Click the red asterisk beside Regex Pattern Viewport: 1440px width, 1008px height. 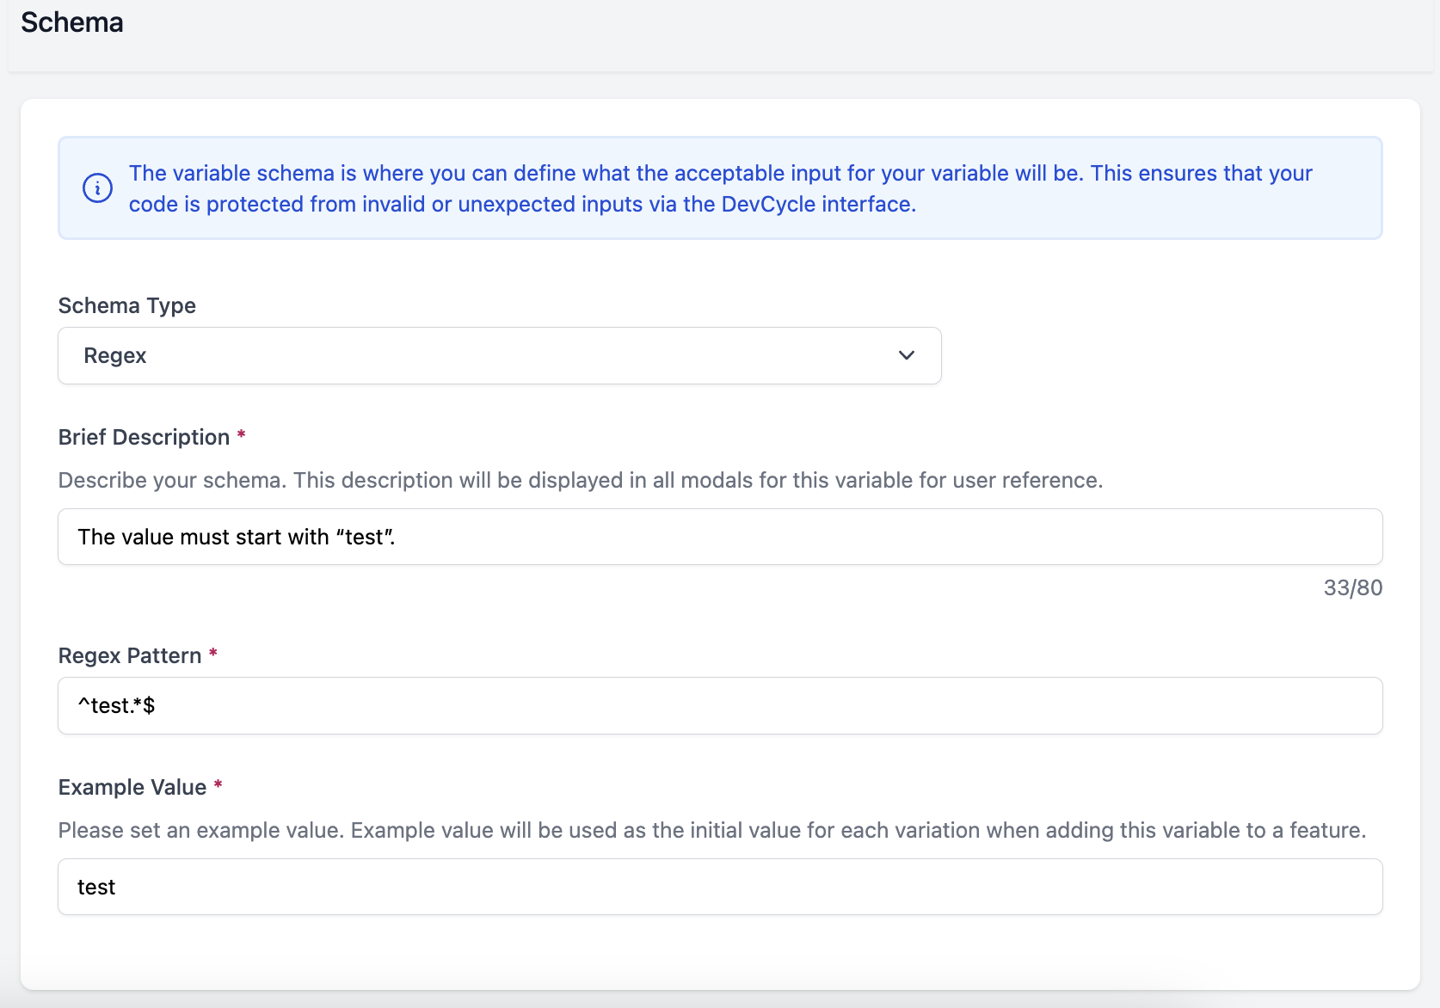point(213,653)
